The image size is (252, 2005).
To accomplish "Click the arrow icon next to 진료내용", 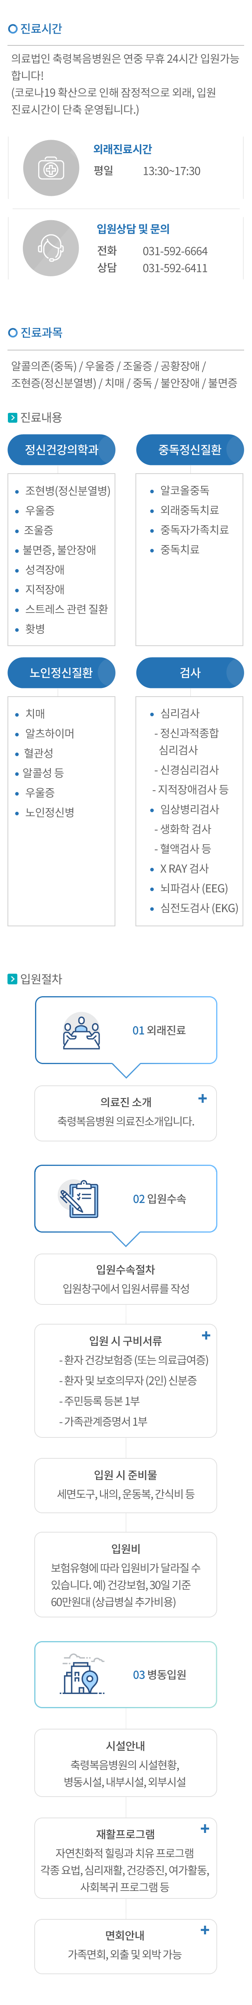I will coord(13,418).
